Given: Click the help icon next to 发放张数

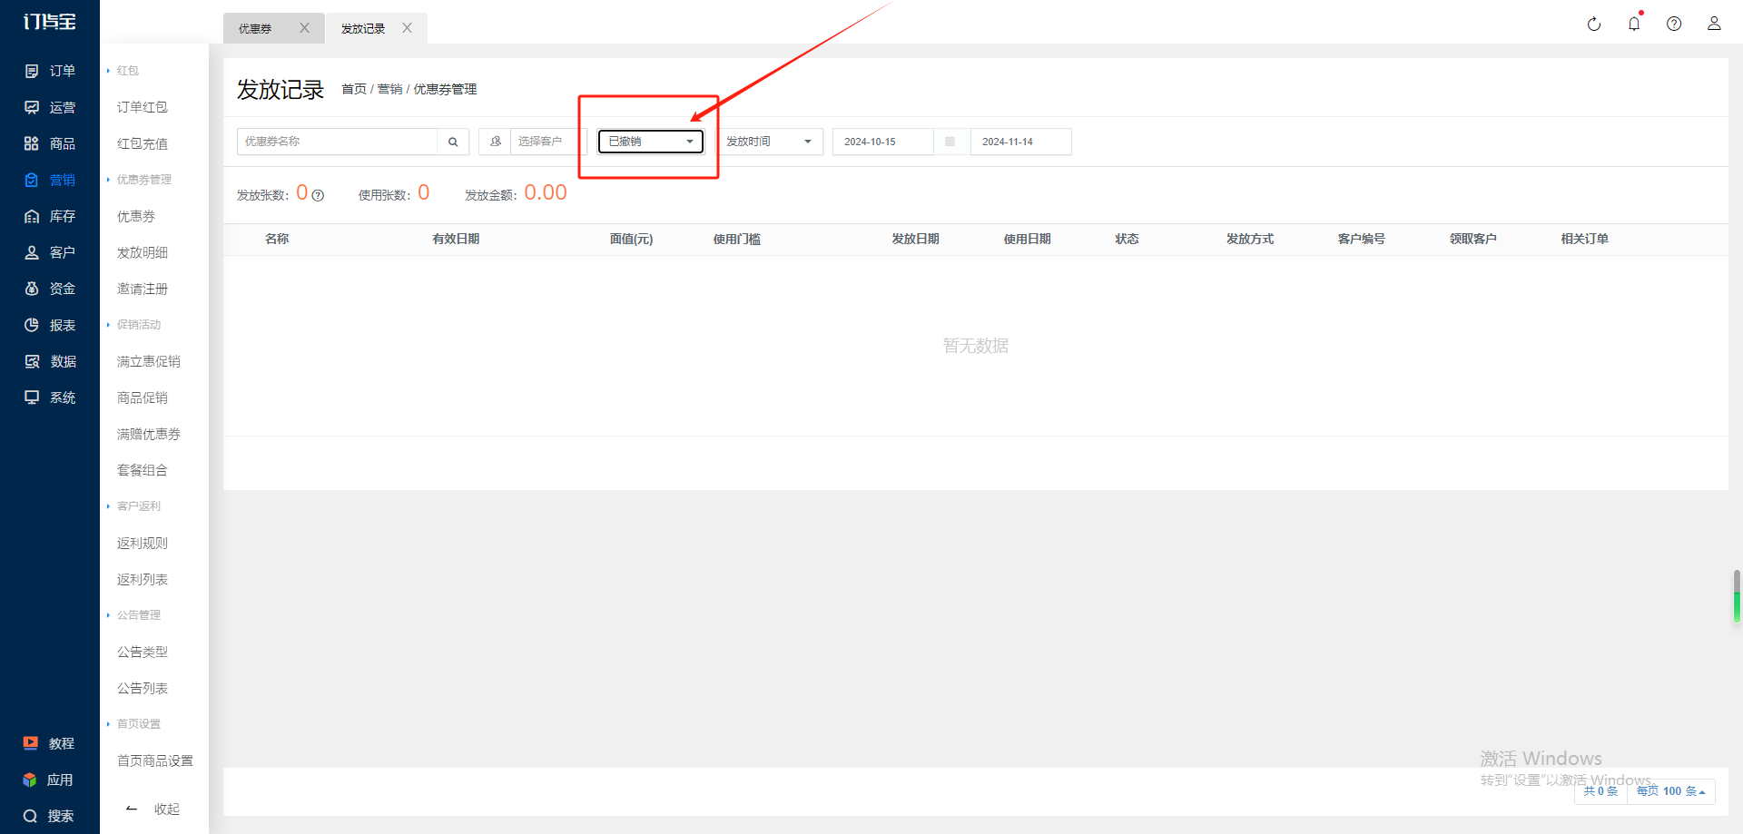Looking at the screenshot, I should (318, 195).
